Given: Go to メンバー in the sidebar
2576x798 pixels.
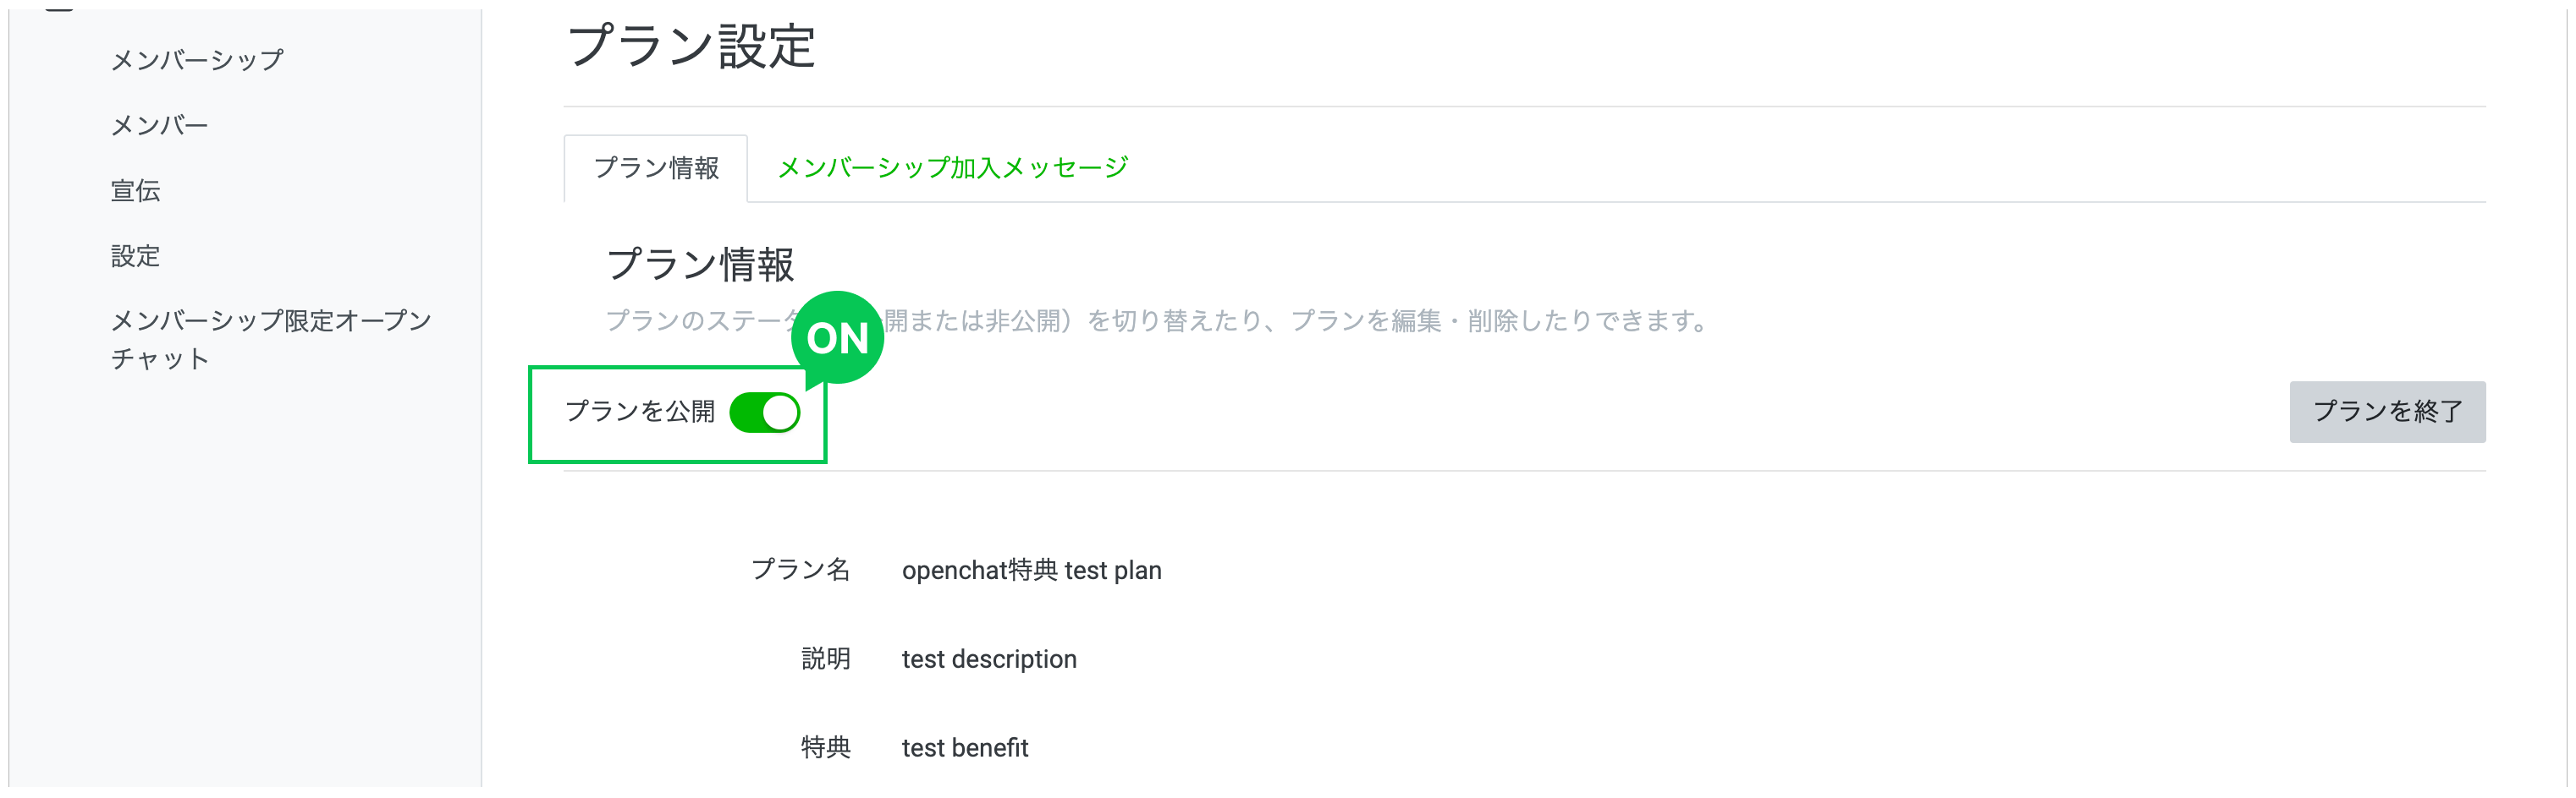Looking at the screenshot, I should click(x=159, y=126).
